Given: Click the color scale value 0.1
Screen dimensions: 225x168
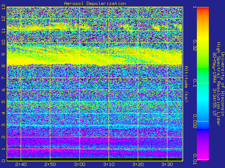Looking at the screenshot, I should (194, 83).
